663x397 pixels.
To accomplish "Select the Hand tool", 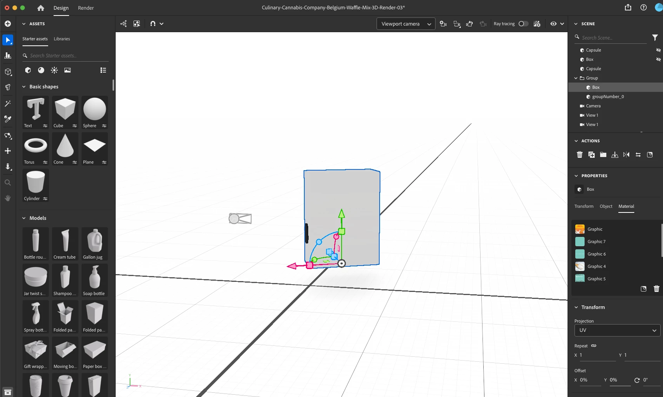I will point(8,198).
